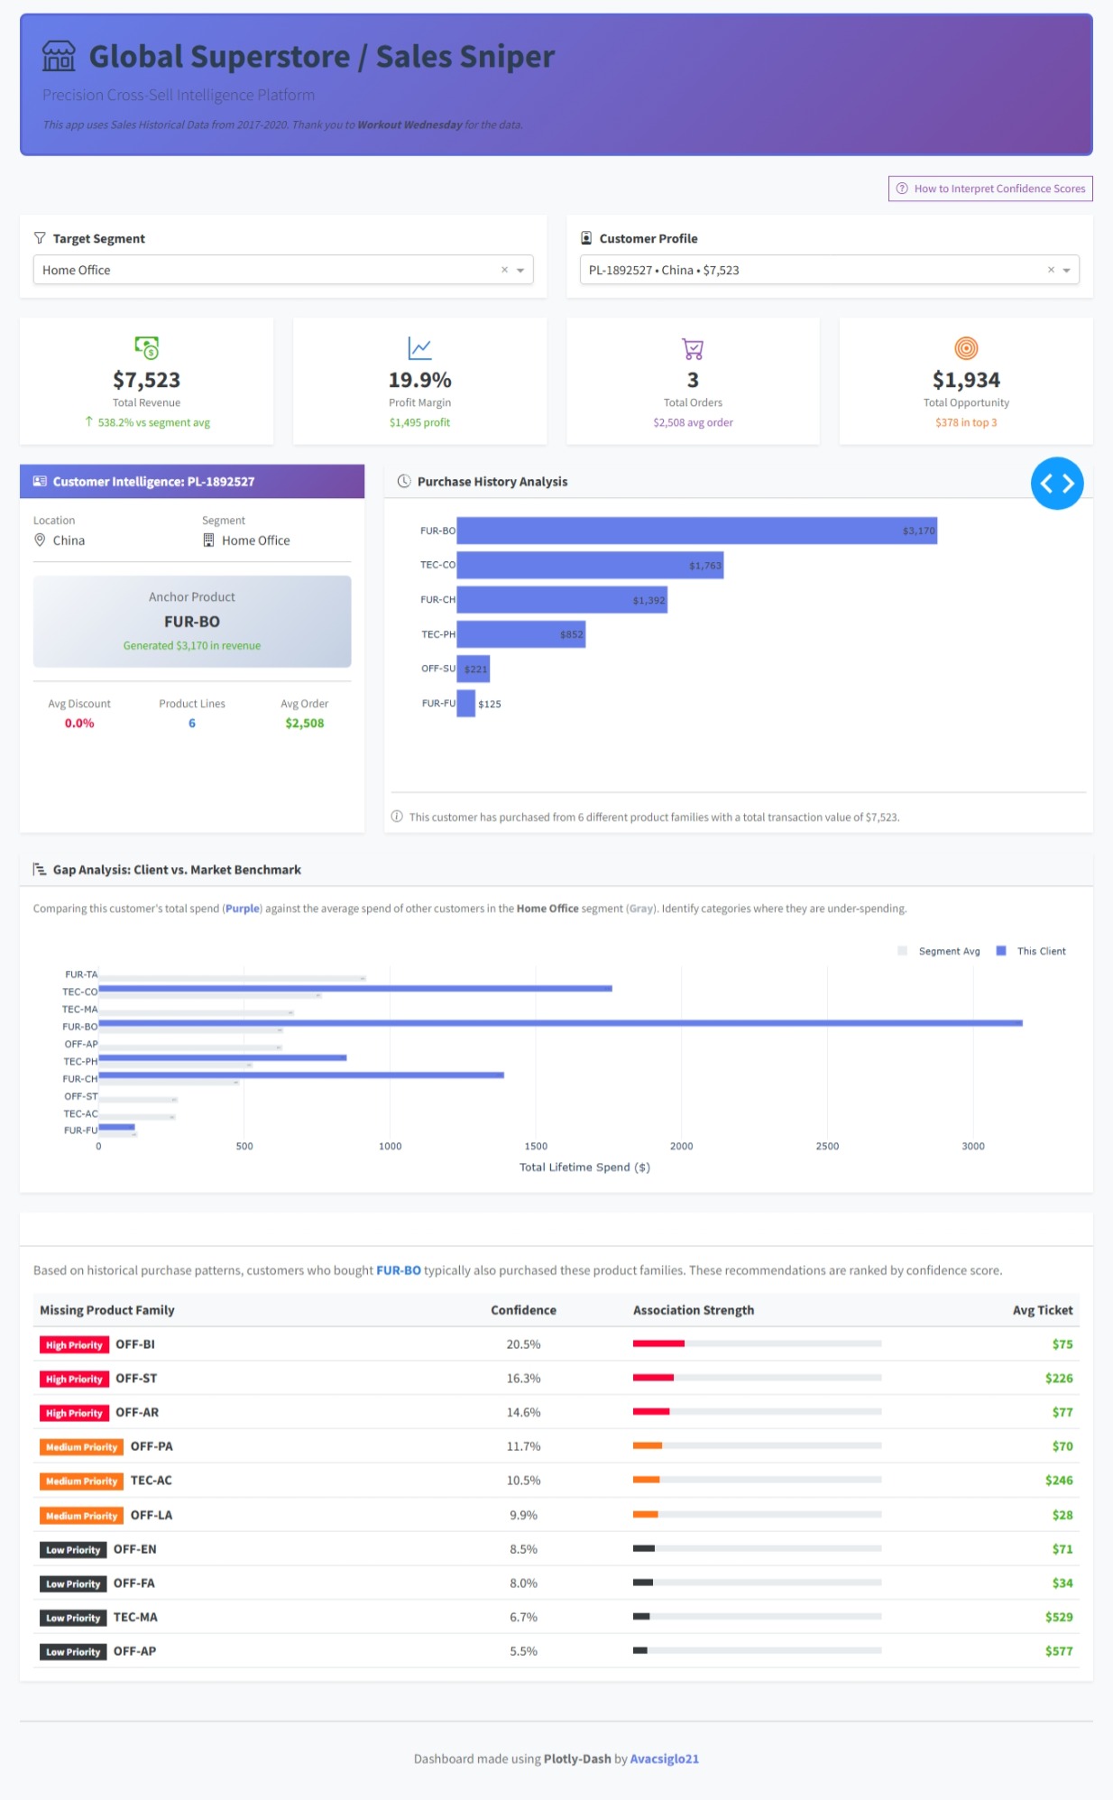Open How to Interpret Confidence Scores
This screenshot has height=1800, width=1113.
pos(990,189)
